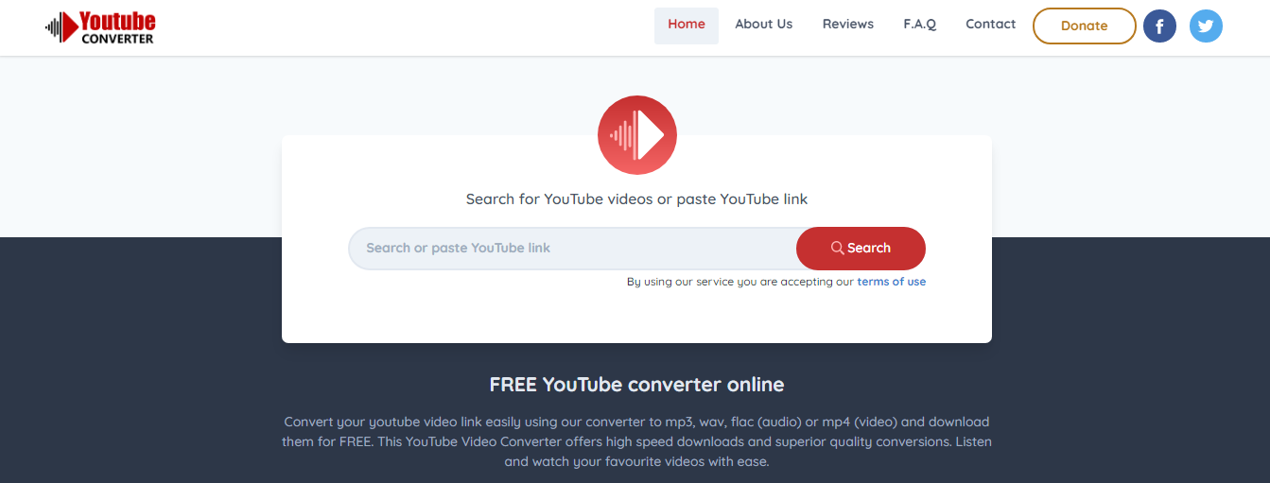Open the Reviews page
1270x483 pixels.
coord(848,25)
